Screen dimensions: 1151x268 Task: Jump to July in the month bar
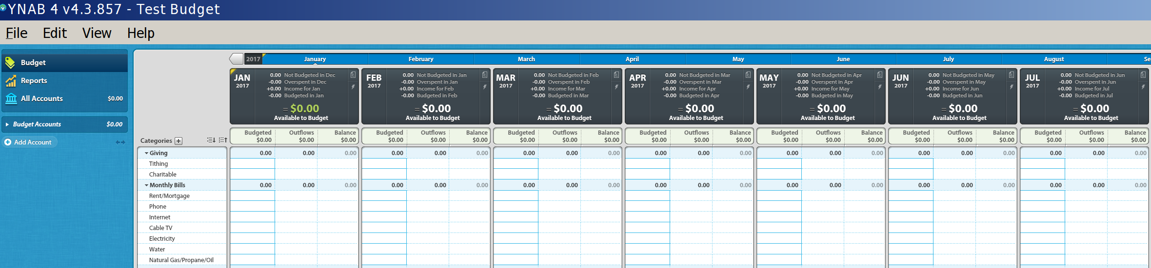tap(949, 59)
